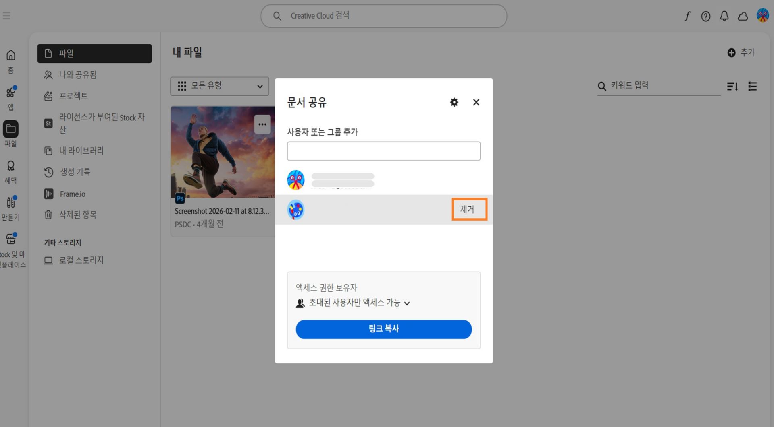Click the 내 파일 heading

(187, 52)
